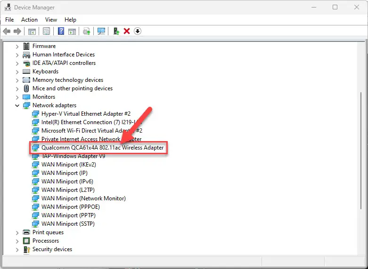
Task: Click the Keyboards category icon
Action: click(26, 71)
